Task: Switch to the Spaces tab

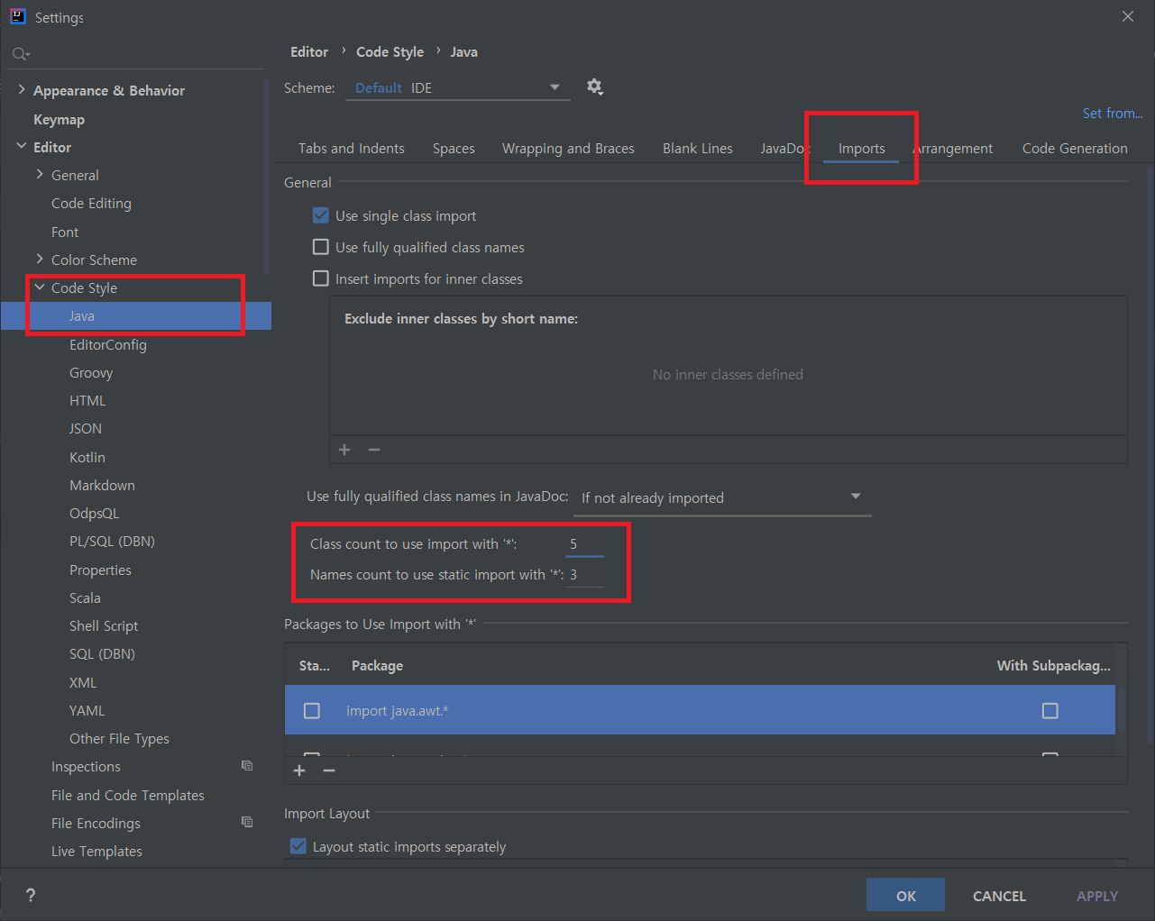Action: pyautogui.click(x=454, y=149)
